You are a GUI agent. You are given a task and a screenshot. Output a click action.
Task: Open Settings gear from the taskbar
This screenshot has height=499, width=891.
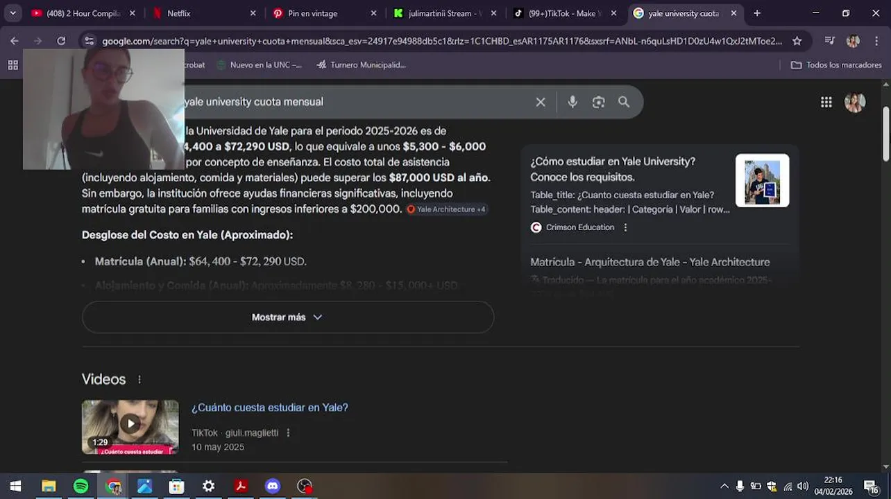[x=208, y=487]
